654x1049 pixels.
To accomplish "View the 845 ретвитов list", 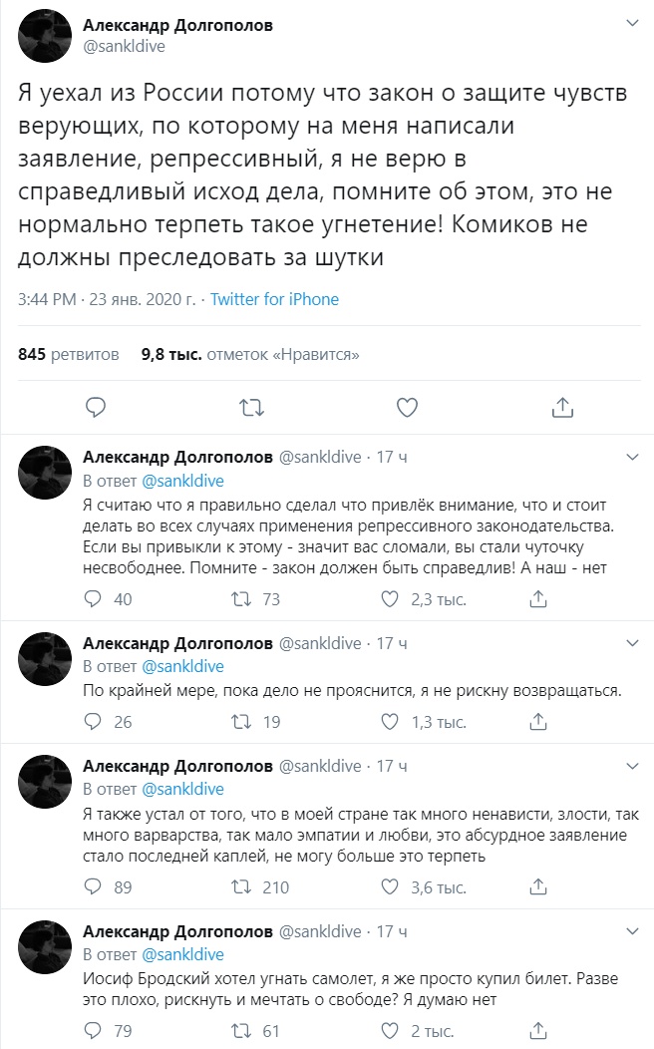I will coord(69,354).
